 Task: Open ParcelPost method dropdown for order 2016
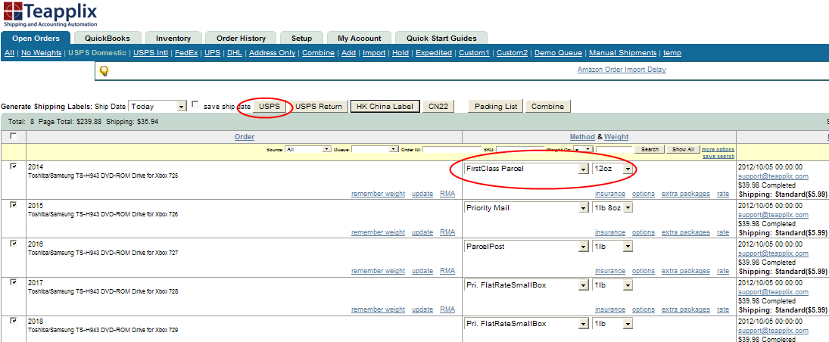click(x=526, y=247)
